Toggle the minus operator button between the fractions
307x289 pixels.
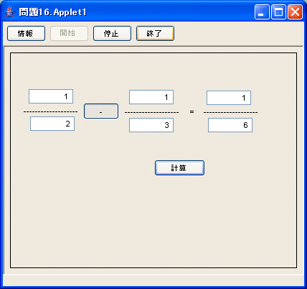click(101, 111)
